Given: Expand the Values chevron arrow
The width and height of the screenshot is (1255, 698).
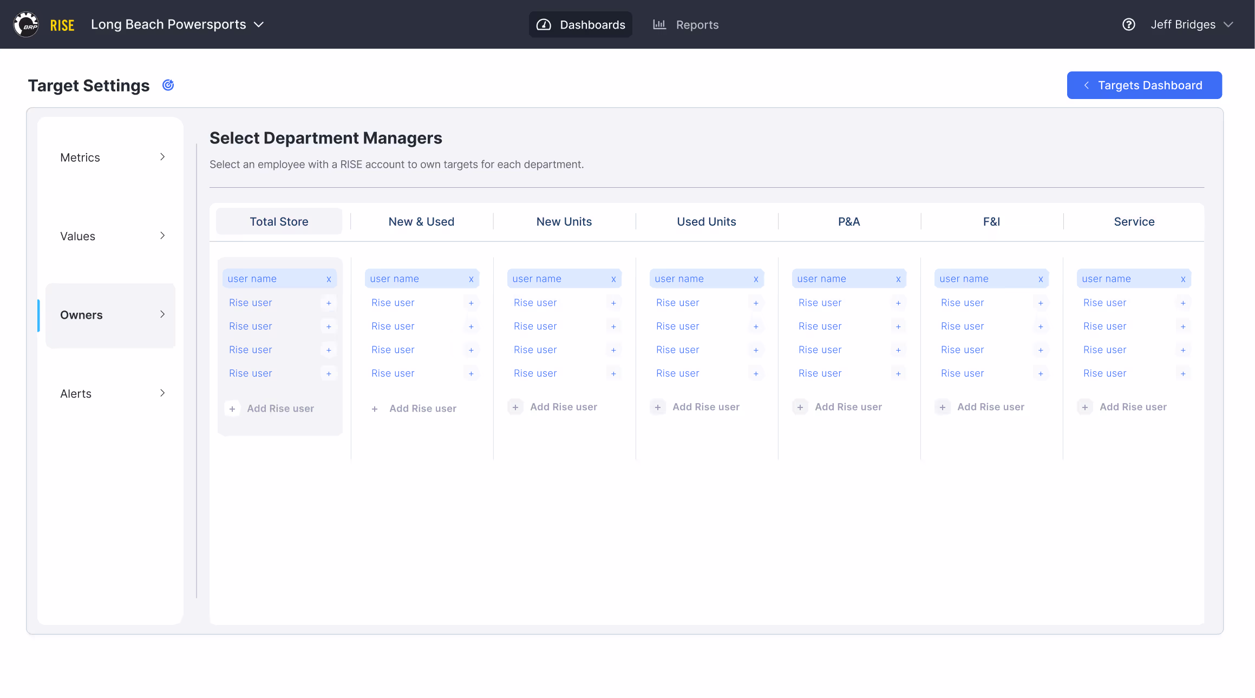Looking at the screenshot, I should pyautogui.click(x=162, y=235).
